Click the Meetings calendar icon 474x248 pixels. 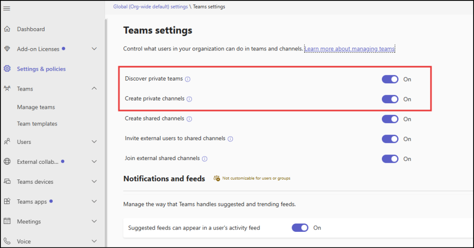[7, 221]
